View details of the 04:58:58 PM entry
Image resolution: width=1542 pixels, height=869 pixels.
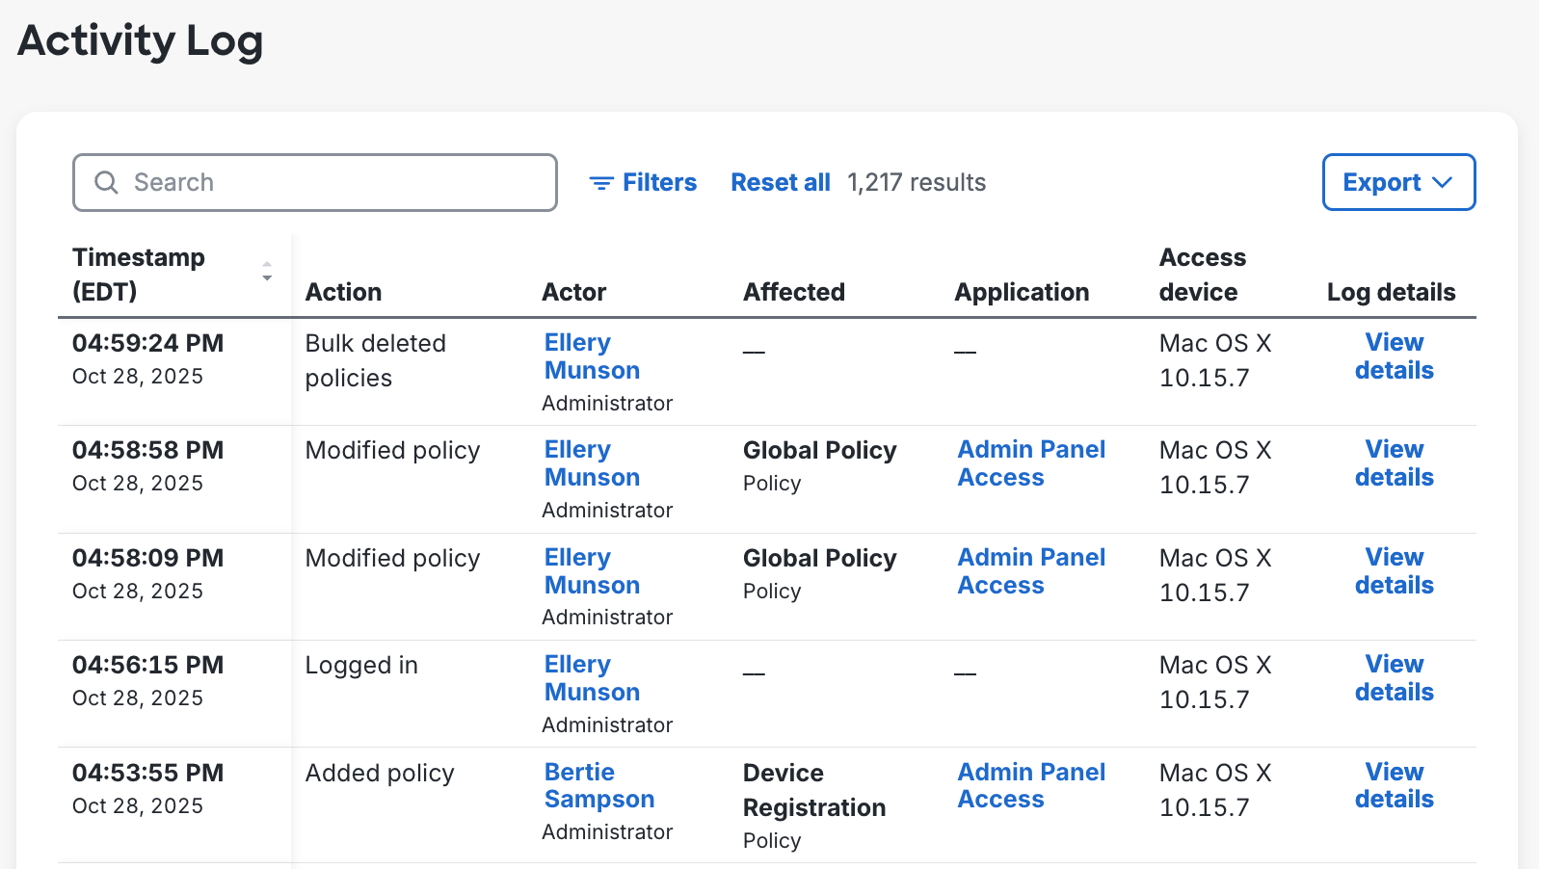click(x=1393, y=462)
